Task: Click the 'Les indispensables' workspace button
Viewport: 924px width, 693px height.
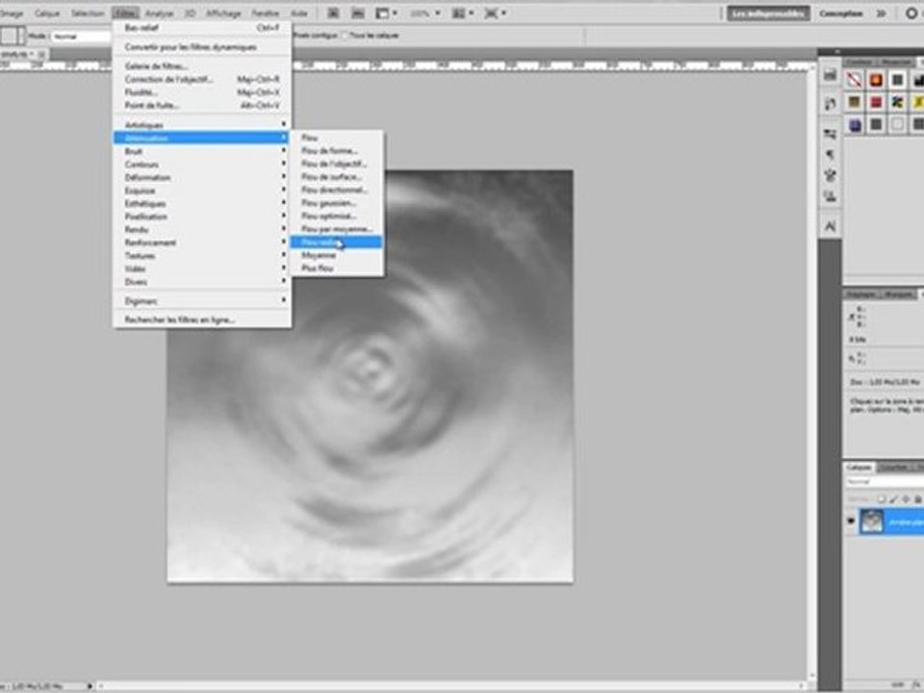Action: pos(768,13)
